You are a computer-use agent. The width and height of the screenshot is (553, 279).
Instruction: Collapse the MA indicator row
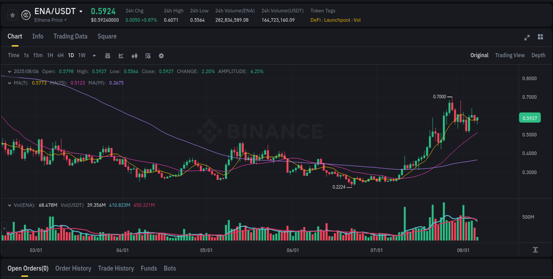[x=9, y=83]
